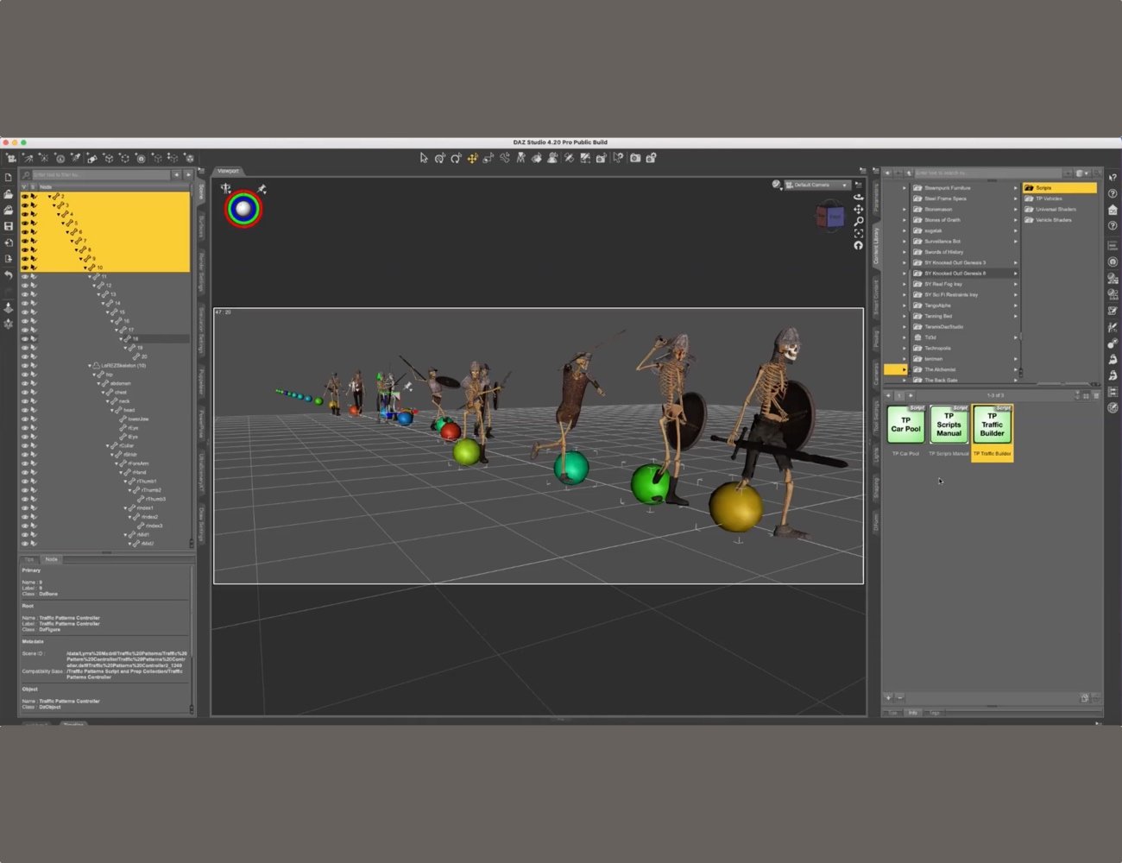
Task: Click the house icon in right sidebar
Action: pos(1113,210)
